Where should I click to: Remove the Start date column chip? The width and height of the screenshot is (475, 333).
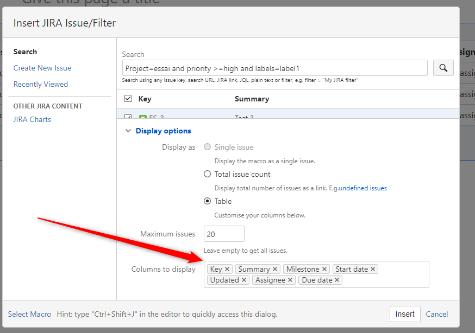click(x=372, y=269)
